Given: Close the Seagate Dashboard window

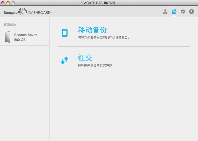Looking at the screenshot, I should point(3,3).
